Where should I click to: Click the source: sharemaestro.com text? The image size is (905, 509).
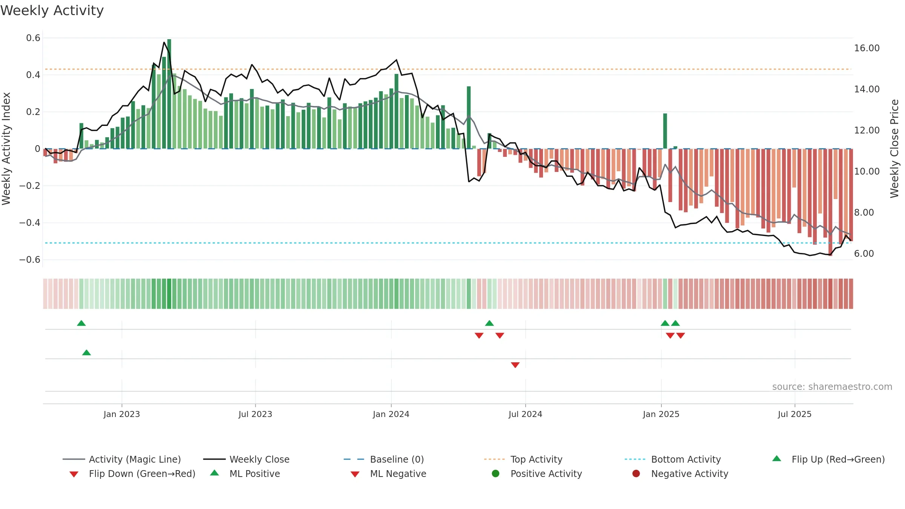pos(832,386)
